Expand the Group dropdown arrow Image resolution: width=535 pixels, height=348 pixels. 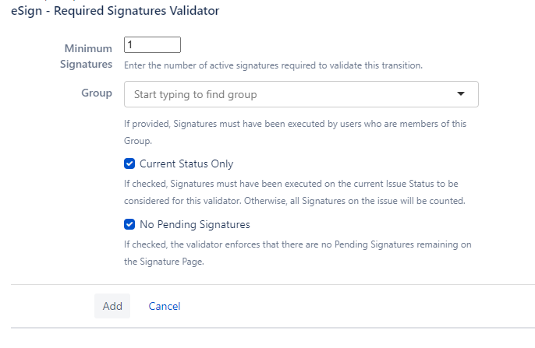pos(460,94)
